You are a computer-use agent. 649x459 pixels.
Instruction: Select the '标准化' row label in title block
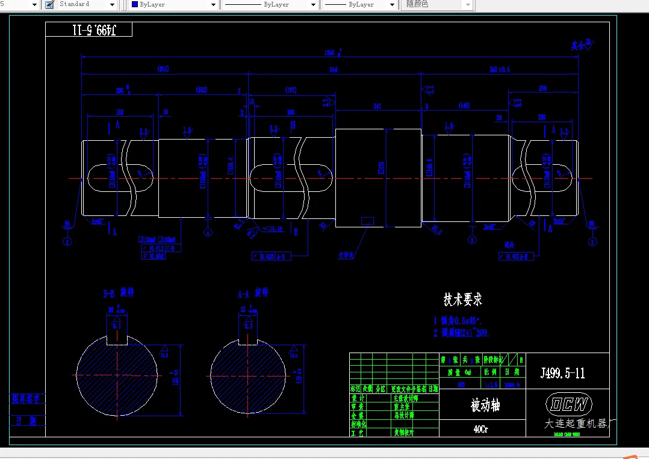358,424
